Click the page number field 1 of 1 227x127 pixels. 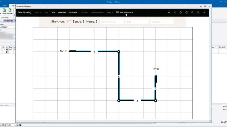pyautogui.click(x=10, y=125)
